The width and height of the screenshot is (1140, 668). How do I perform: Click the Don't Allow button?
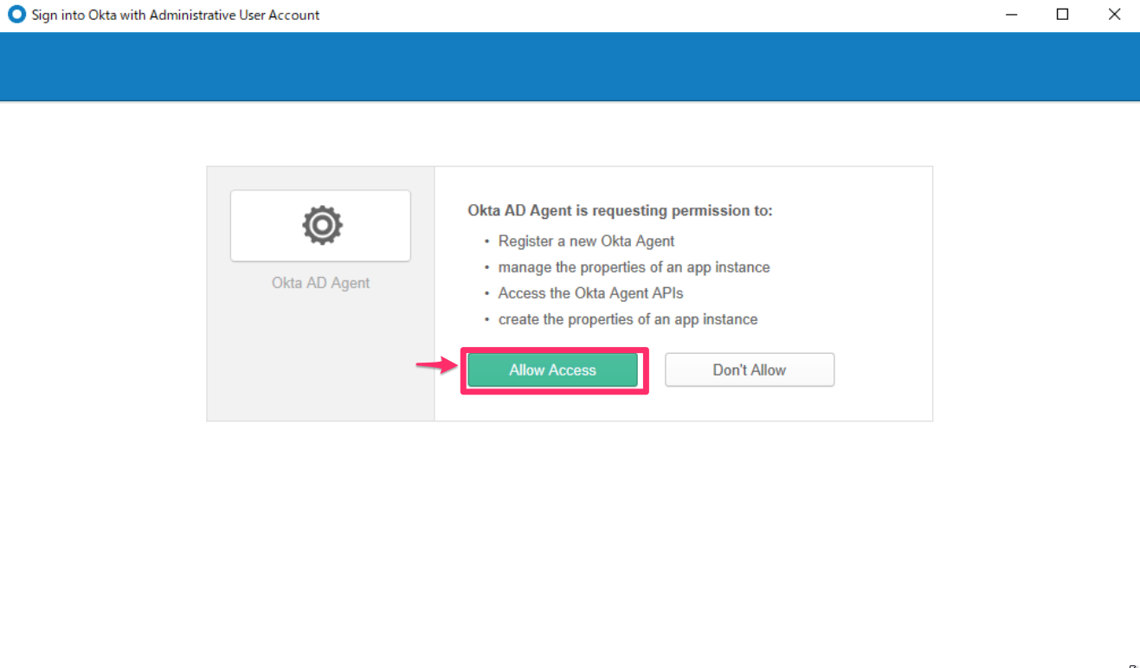tap(749, 369)
